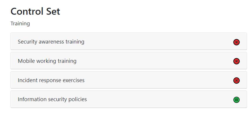
Task: Click the "Mobile working training" label text
Action: click(47, 61)
